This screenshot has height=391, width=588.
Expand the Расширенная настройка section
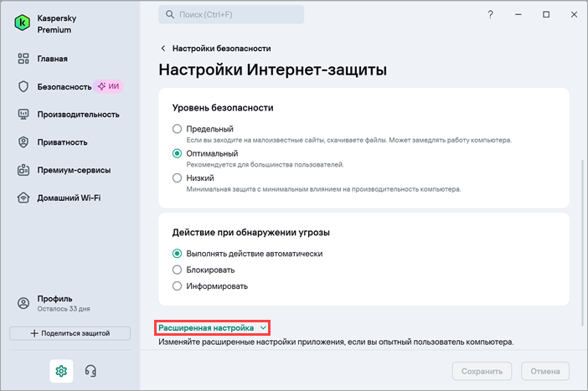pyautogui.click(x=212, y=328)
